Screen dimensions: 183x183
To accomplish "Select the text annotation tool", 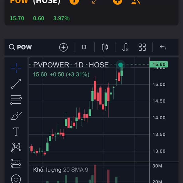I will click(x=16, y=131).
